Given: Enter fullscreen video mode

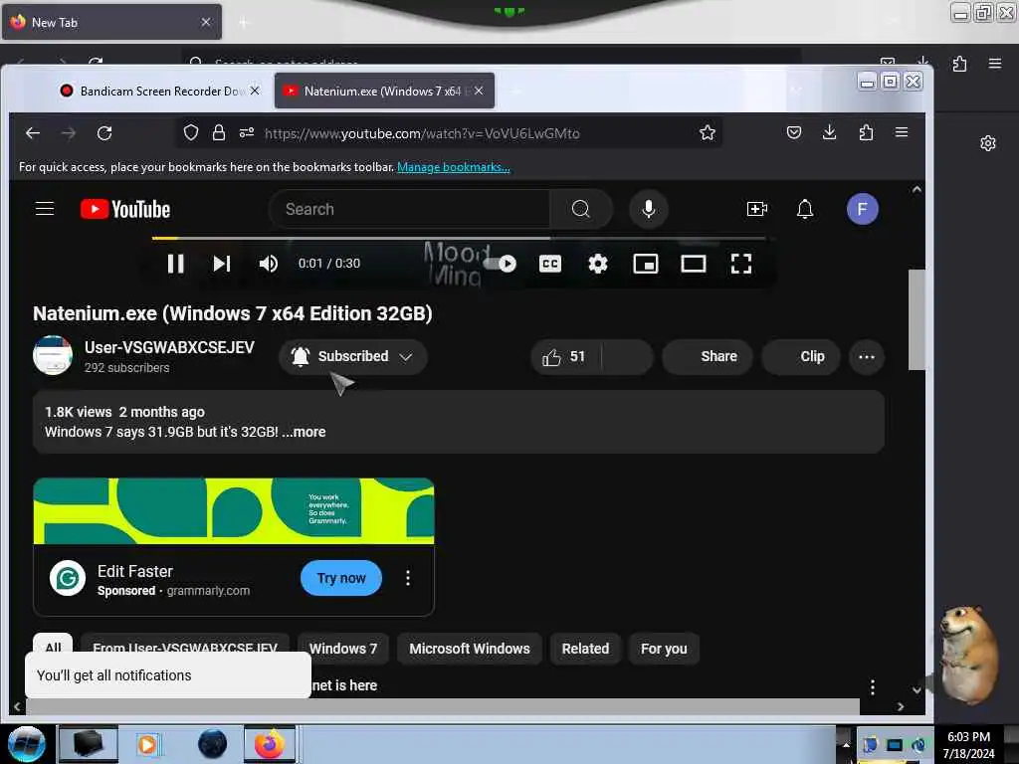Looking at the screenshot, I should click(740, 263).
